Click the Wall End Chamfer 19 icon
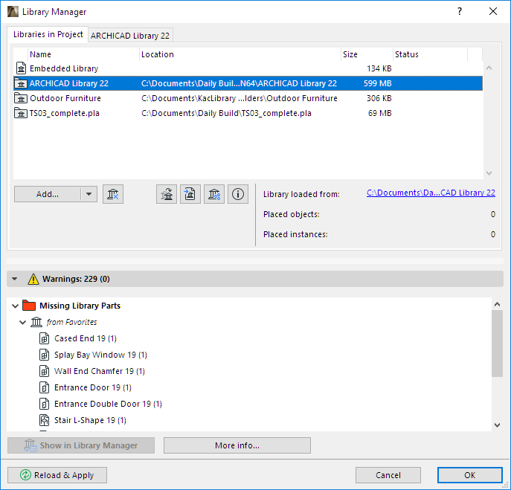This screenshot has width=511, height=490. coord(45,371)
